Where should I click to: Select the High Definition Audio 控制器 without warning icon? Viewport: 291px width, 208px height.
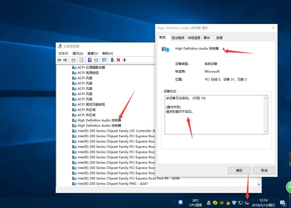[99, 125]
